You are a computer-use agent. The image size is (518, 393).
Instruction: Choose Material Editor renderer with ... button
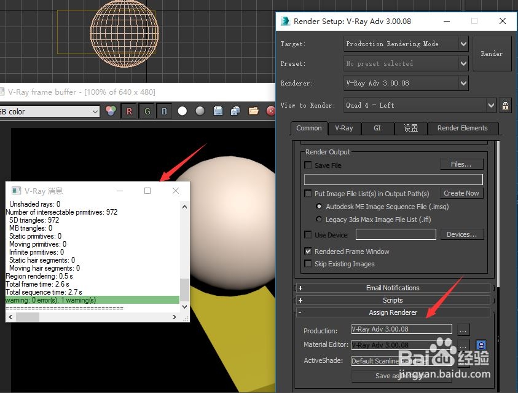(463, 346)
